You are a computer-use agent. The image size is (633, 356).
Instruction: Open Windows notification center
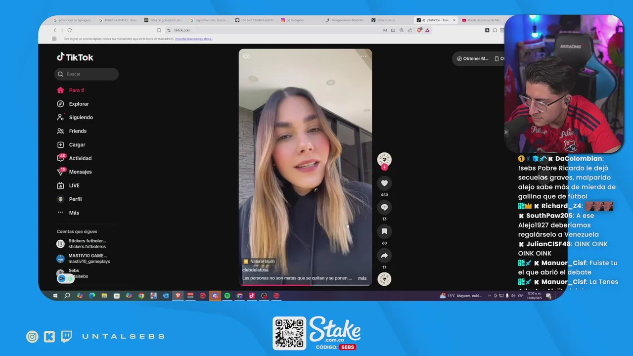tap(548, 296)
